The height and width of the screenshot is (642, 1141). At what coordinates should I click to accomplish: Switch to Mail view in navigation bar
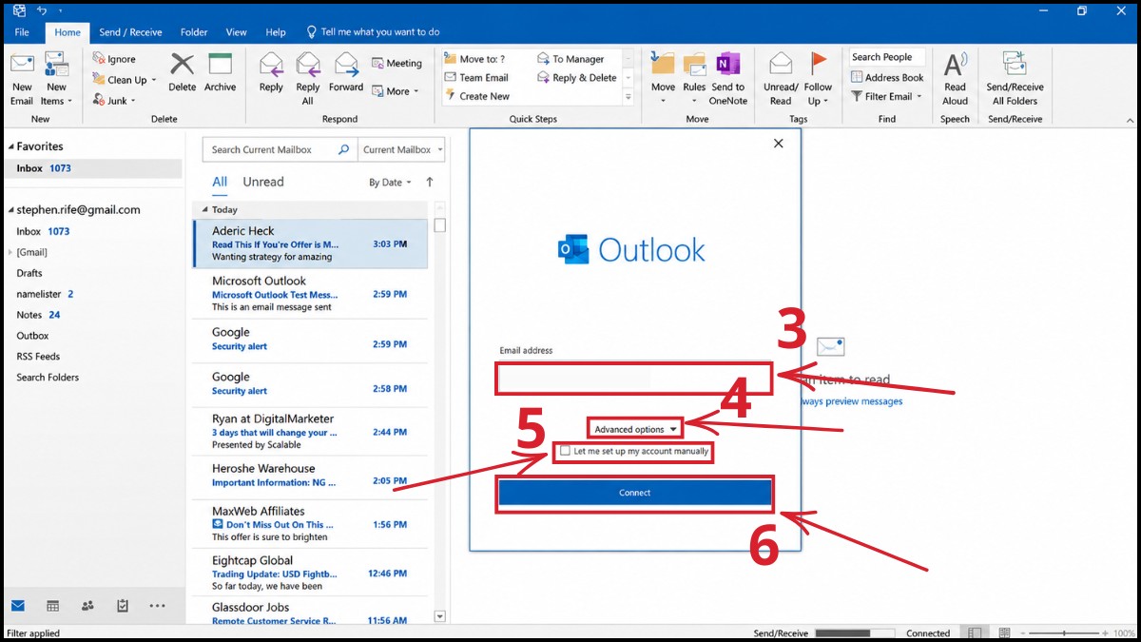click(18, 606)
